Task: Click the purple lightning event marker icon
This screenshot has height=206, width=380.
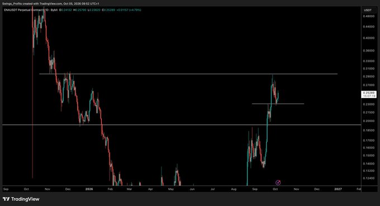Action: click(x=278, y=182)
